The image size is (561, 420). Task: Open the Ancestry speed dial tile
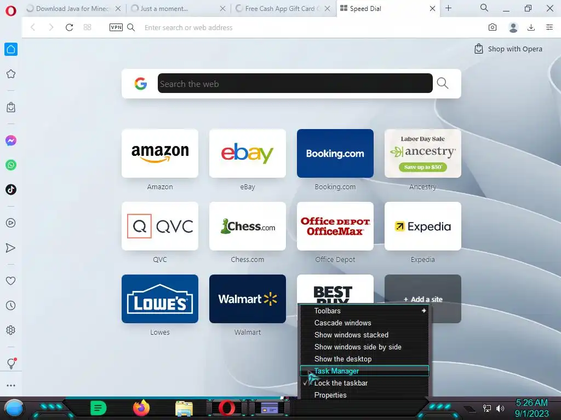(423, 153)
